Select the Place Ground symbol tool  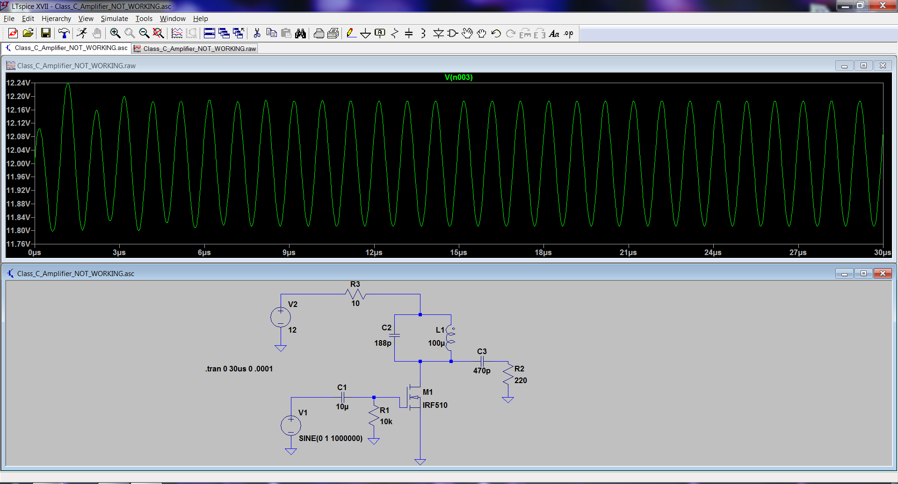366,33
